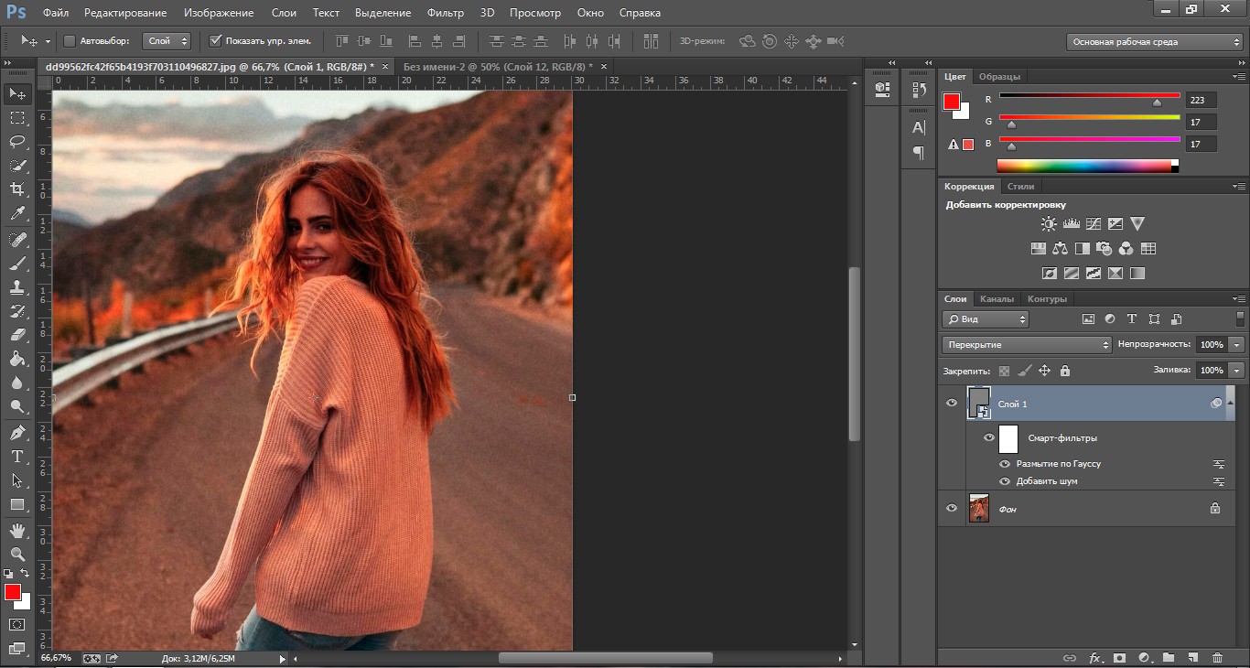Uncheck Показать упр. элем. checkbox

tap(216, 41)
